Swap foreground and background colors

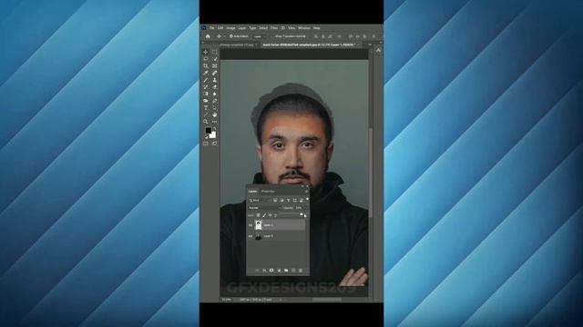(x=215, y=128)
